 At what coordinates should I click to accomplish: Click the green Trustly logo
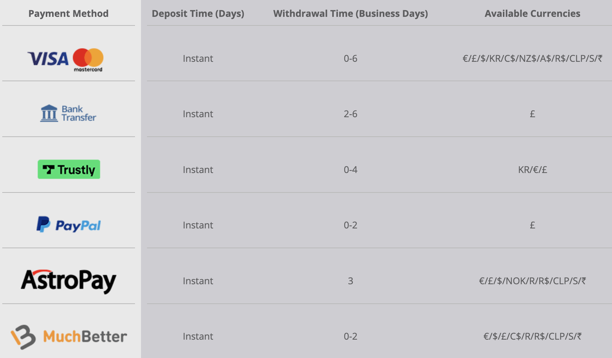tap(69, 170)
